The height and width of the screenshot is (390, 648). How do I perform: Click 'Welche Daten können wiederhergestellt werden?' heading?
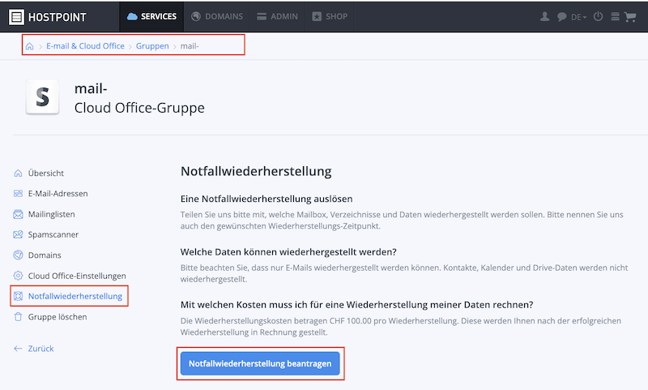tap(288, 252)
